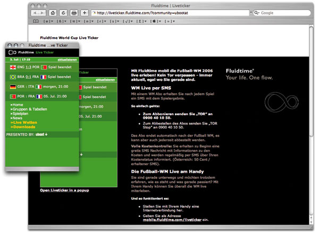Expand the [n] bookmarks folder
319x233 pixels.
(89, 21)
